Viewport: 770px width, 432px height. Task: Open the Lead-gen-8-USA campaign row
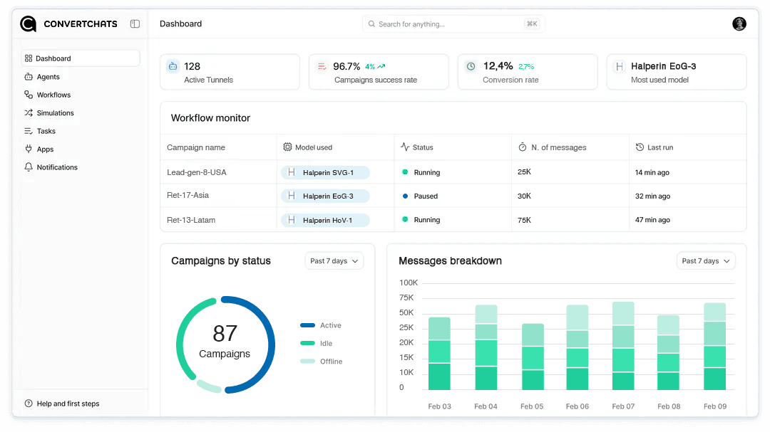pos(197,172)
